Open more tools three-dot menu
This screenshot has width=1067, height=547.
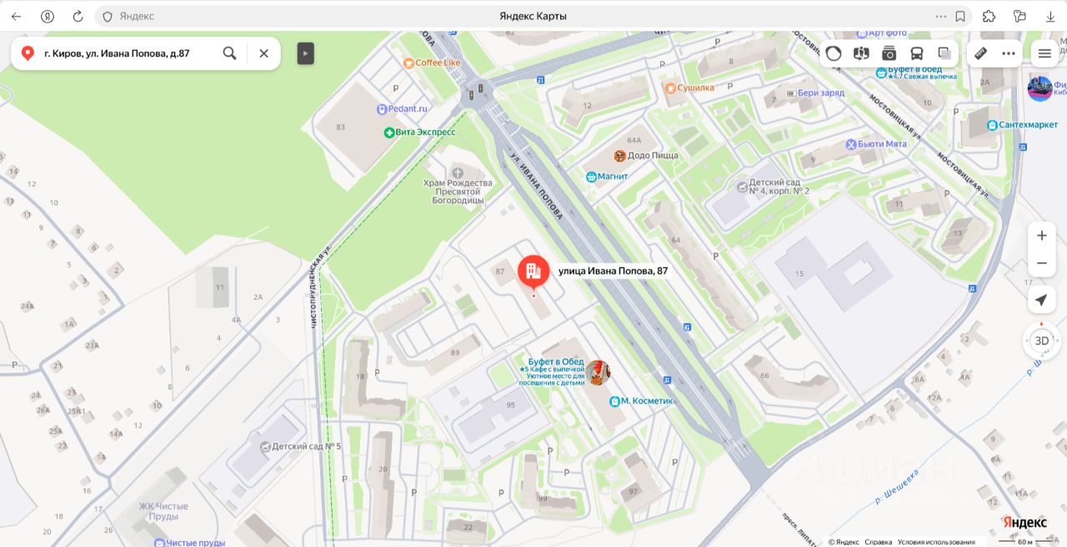(x=1009, y=53)
